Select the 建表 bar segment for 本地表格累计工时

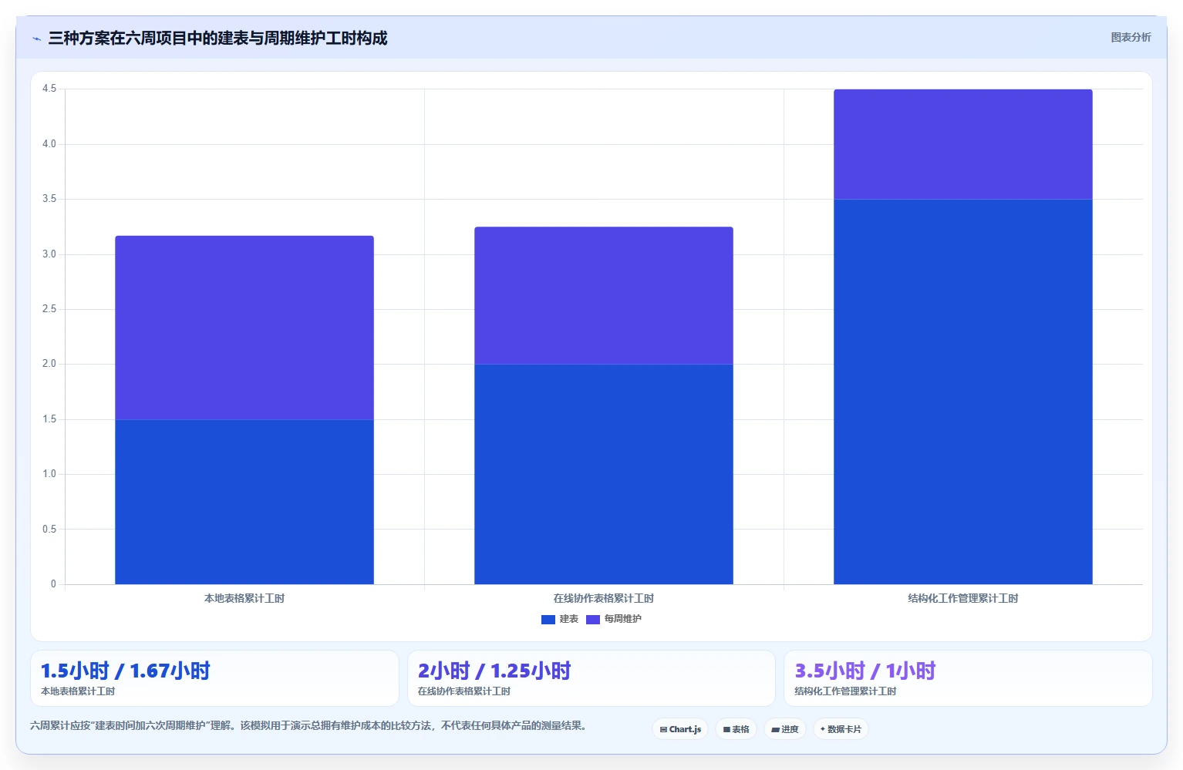(244, 502)
